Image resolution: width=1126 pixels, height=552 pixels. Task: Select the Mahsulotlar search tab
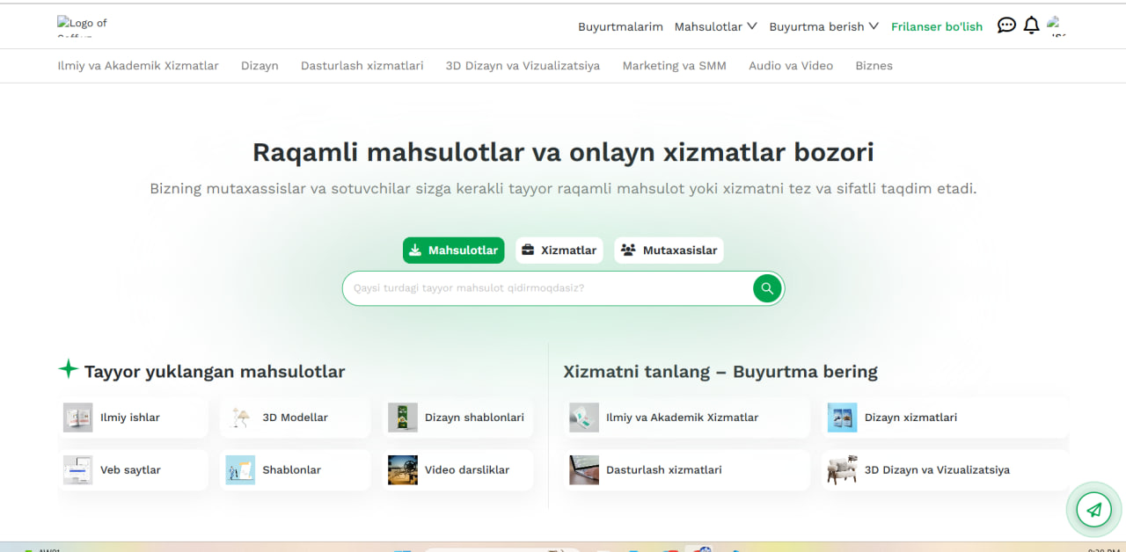pyautogui.click(x=453, y=251)
